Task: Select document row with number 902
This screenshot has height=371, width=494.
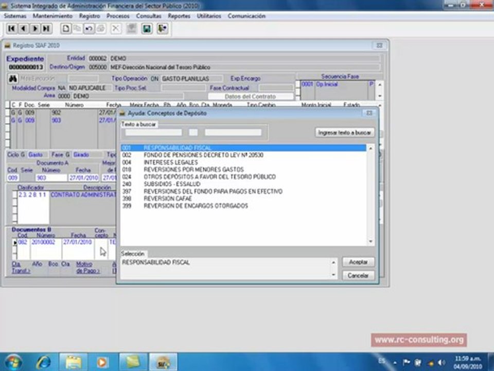Action: pyautogui.click(x=63, y=112)
